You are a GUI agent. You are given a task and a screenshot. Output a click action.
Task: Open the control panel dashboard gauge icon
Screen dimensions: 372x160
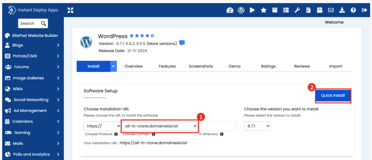(x=230, y=10)
